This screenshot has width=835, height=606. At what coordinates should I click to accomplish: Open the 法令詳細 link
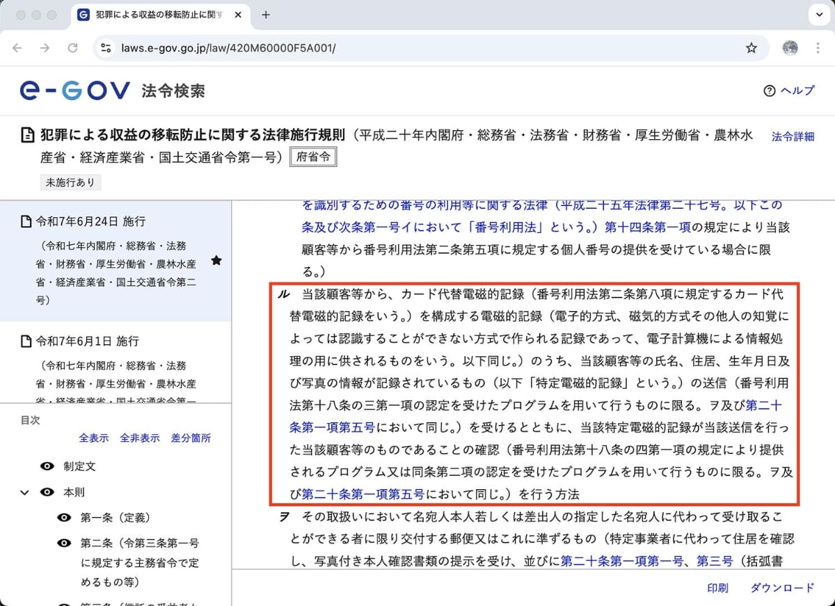coord(792,137)
